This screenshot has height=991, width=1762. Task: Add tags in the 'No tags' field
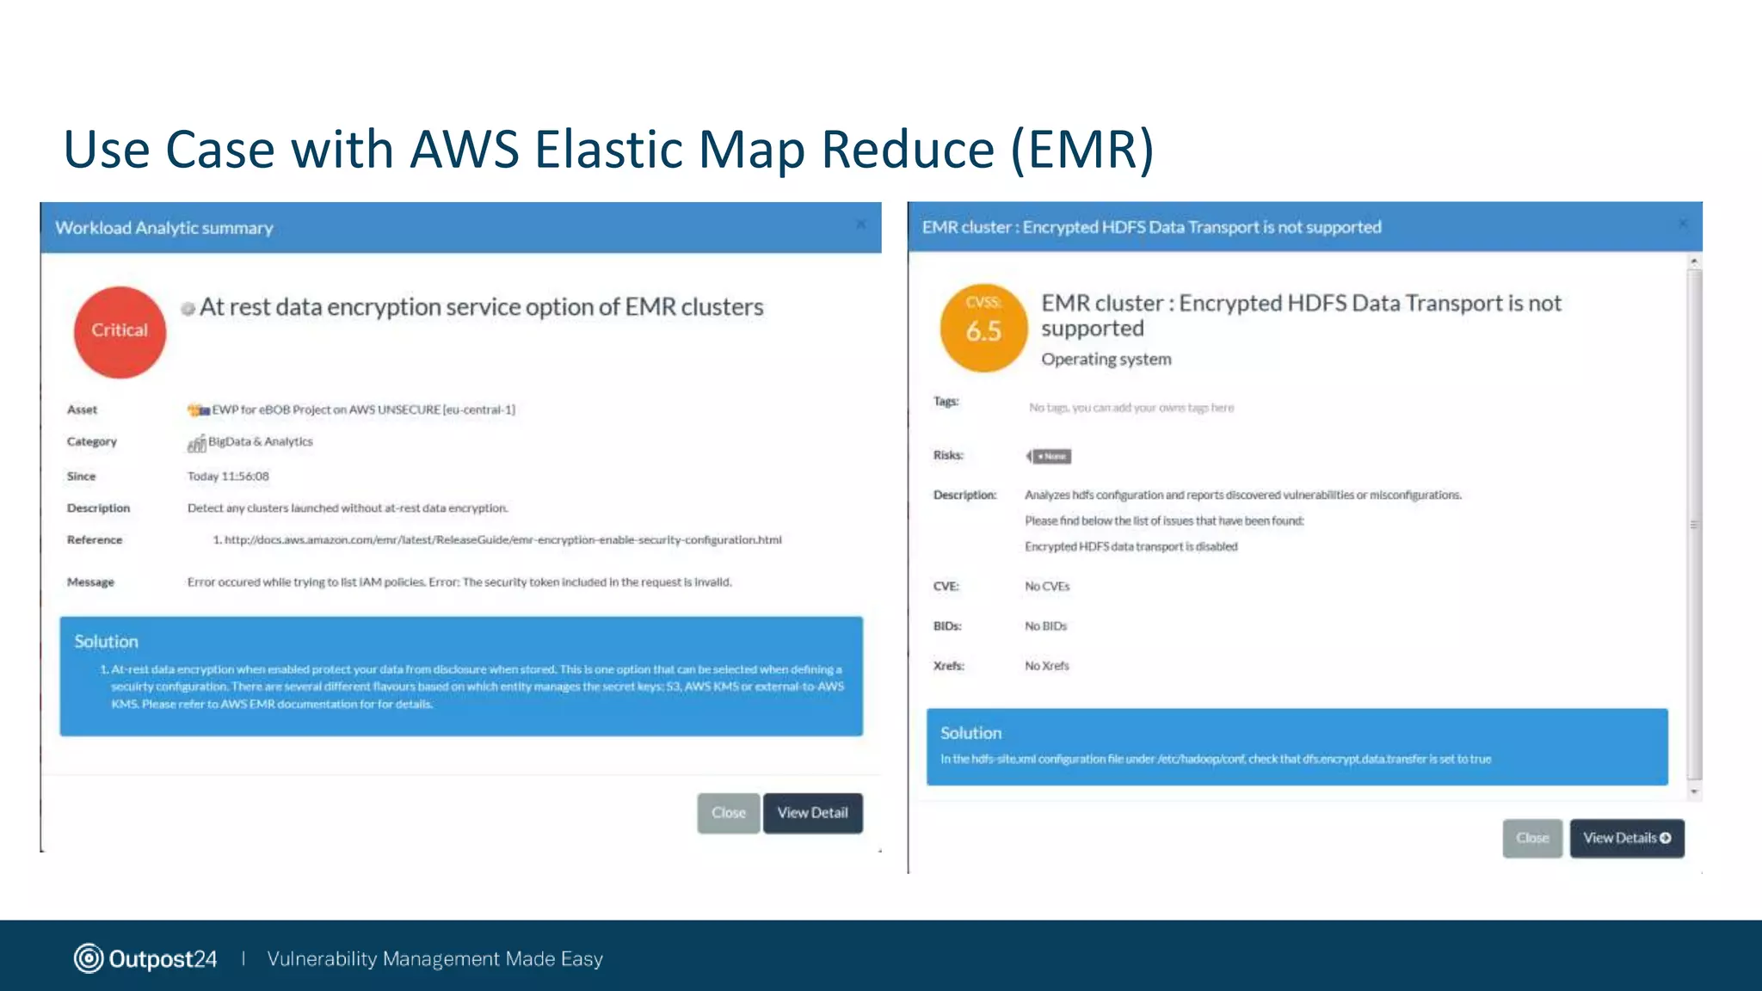pos(1131,408)
